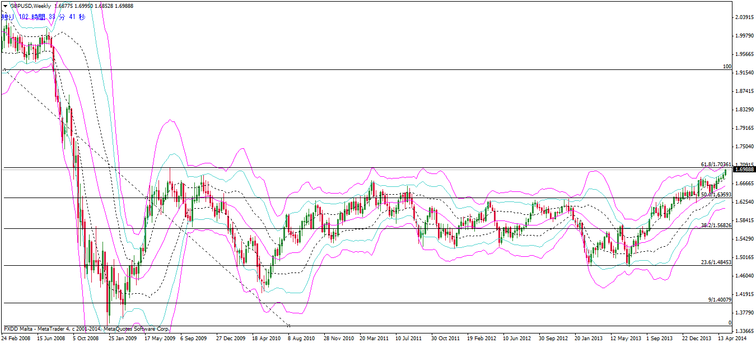Click the 1.62540 price axis label
Viewport: 756px width, 343px height.
coord(744,202)
